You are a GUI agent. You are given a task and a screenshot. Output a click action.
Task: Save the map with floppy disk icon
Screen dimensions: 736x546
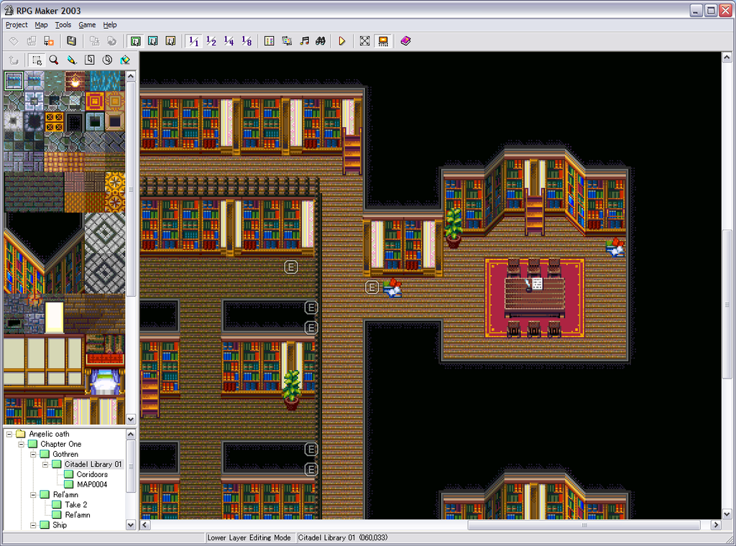(71, 41)
